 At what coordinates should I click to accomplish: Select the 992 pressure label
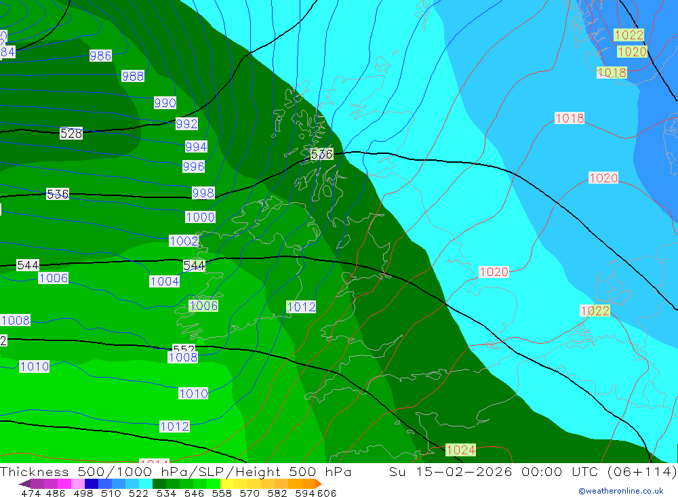coord(187,124)
